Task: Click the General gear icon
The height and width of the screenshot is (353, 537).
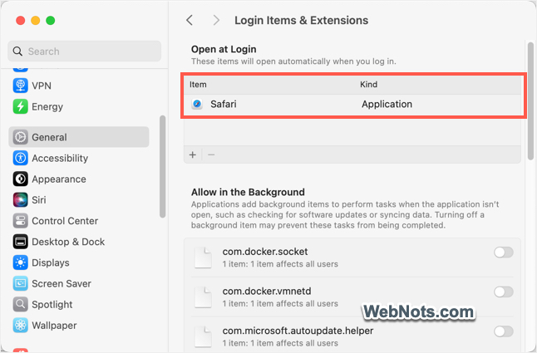Action: [20, 137]
